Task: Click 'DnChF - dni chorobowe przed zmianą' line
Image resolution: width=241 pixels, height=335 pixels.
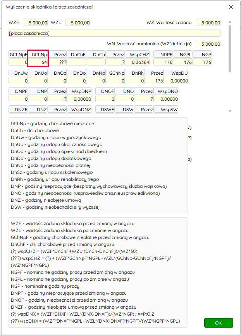Action: [x=63, y=244]
